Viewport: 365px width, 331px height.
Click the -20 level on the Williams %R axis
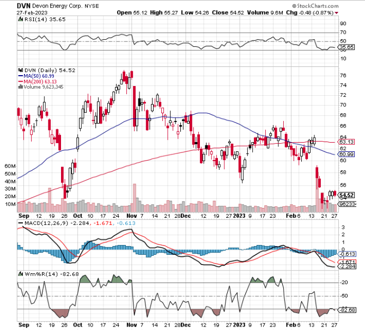pyautogui.click(x=344, y=283)
